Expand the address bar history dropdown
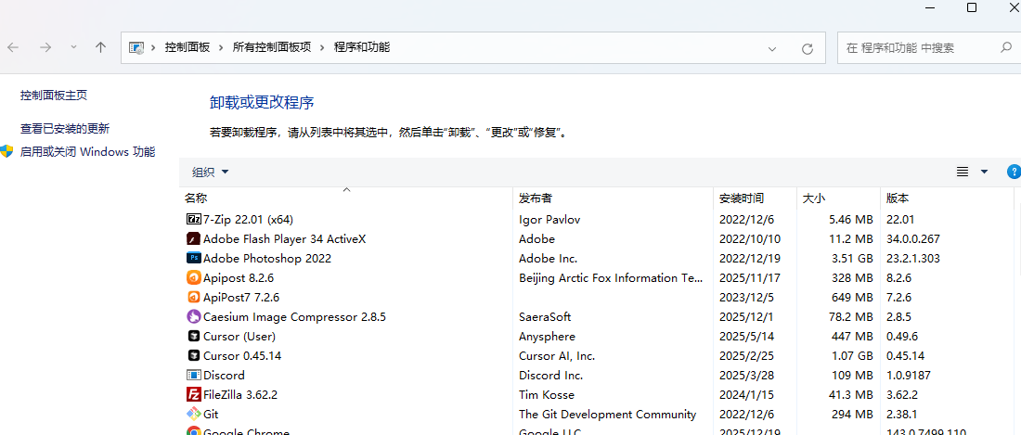Image resolution: width=1021 pixels, height=435 pixels. [772, 48]
